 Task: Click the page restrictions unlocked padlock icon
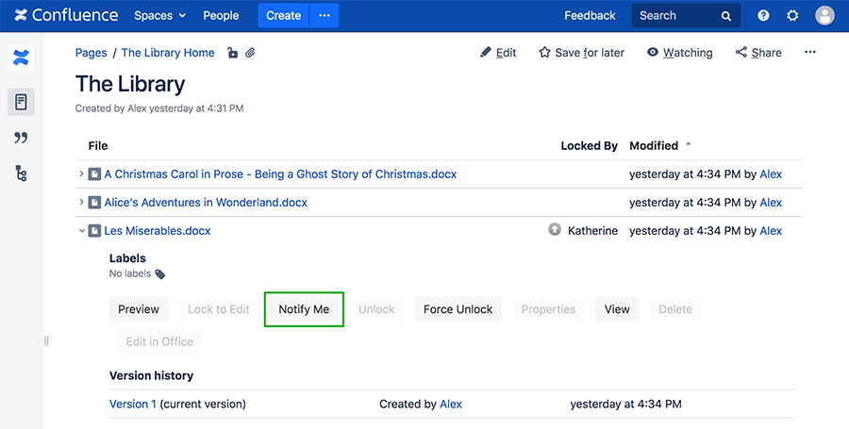tap(232, 53)
